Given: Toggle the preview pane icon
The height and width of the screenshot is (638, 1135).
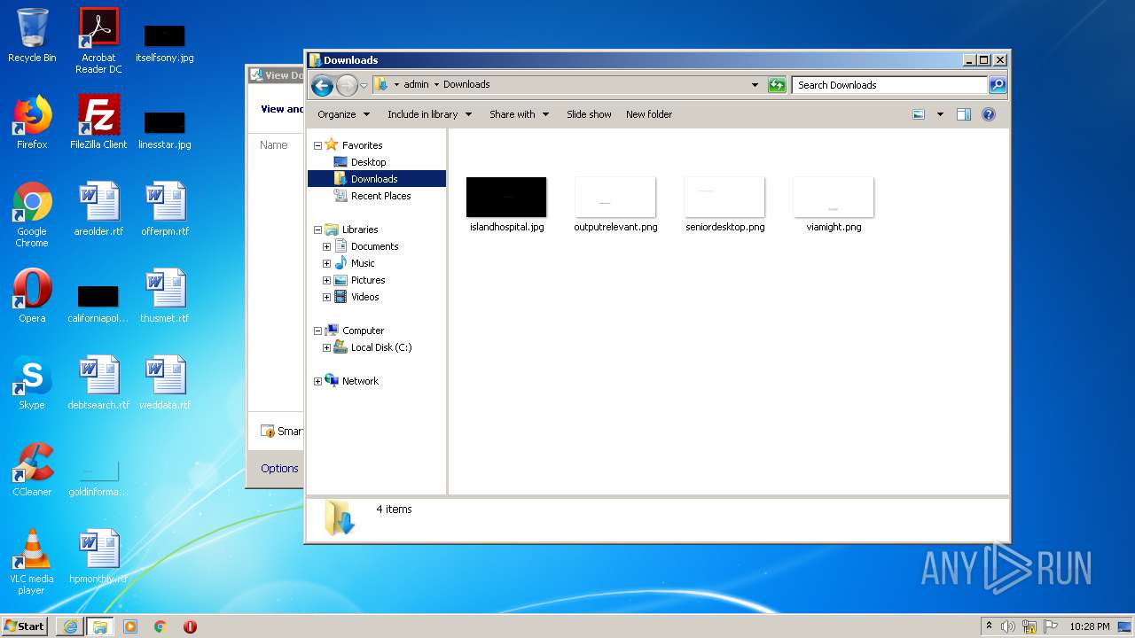Looking at the screenshot, I should tap(964, 114).
